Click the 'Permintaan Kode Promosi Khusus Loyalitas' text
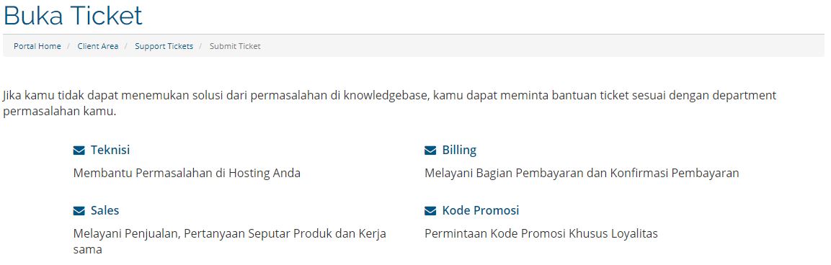 (541, 234)
